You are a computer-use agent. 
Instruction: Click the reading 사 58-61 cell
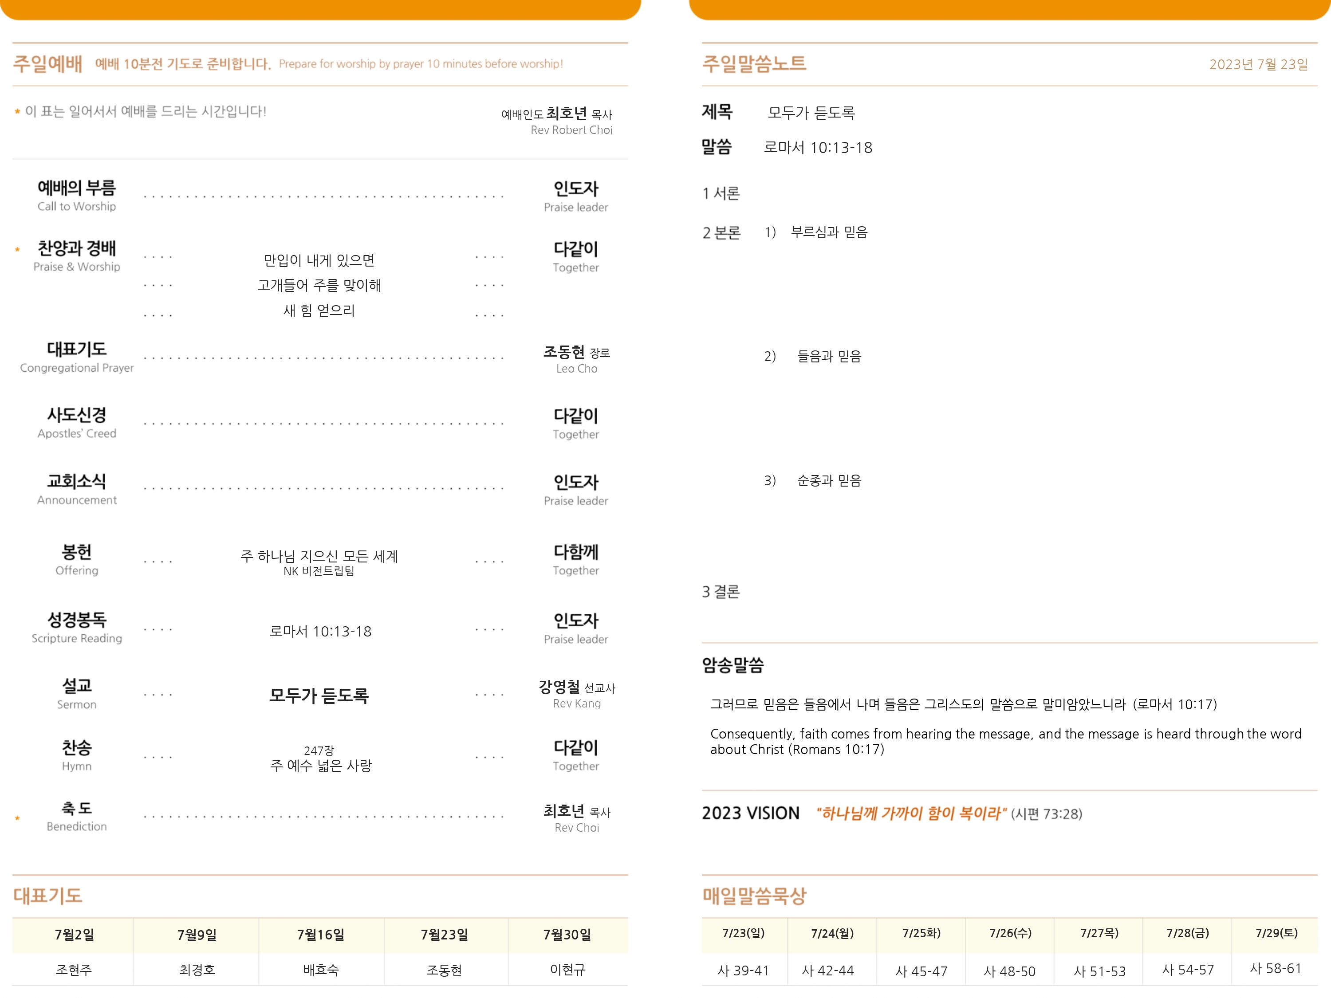(x=1275, y=969)
